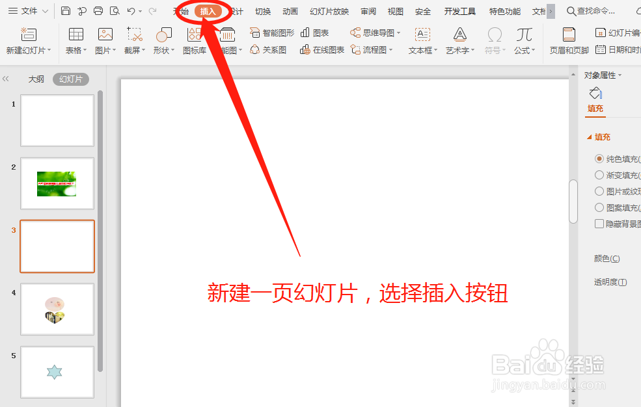The image size is (641, 407).
Task: Insert a Mind Map 思维导图
Action: click(x=375, y=33)
